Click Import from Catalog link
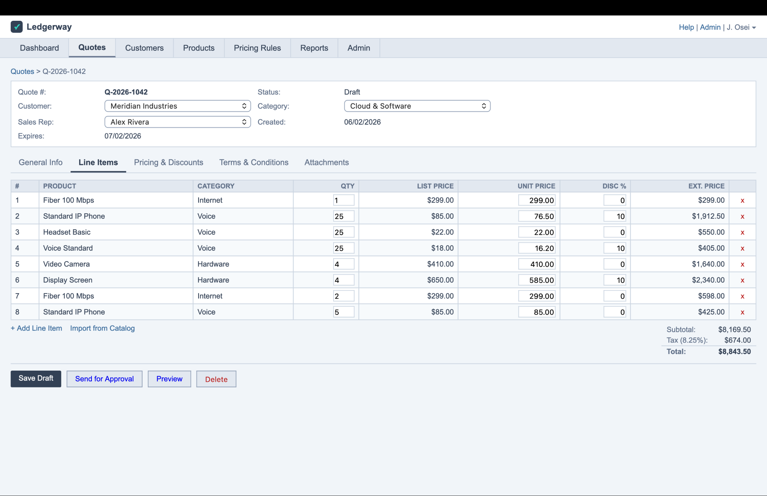The height and width of the screenshot is (496, 767). coord(102,328)
